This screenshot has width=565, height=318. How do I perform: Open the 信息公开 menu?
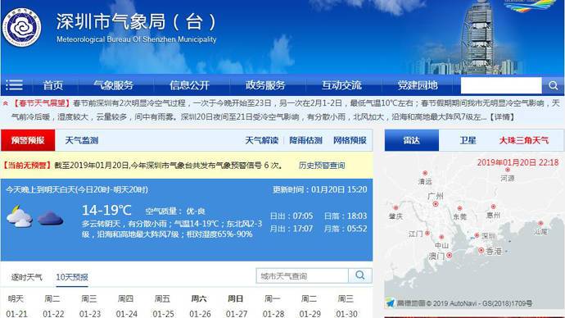189,85
